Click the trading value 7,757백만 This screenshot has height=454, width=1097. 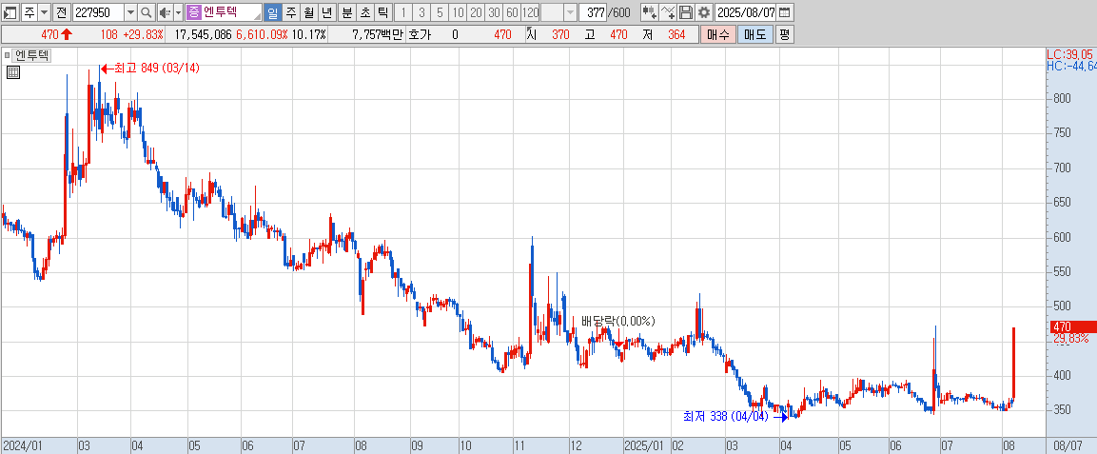[x=378, y=34]
